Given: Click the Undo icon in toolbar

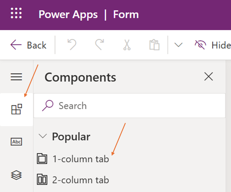Looking at the screenshot, I should 72,45.
